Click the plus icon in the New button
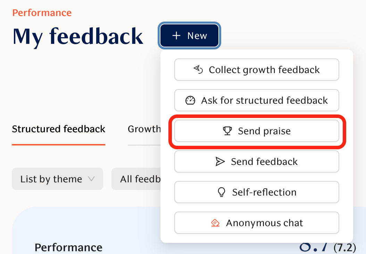 176,36
